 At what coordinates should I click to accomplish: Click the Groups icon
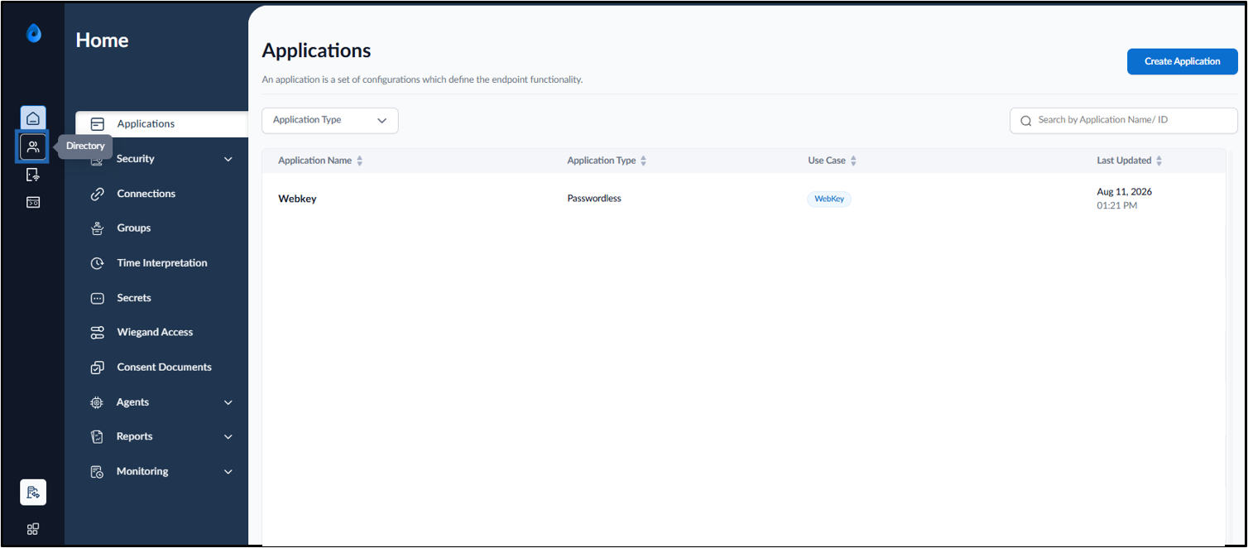pos(98,228)
